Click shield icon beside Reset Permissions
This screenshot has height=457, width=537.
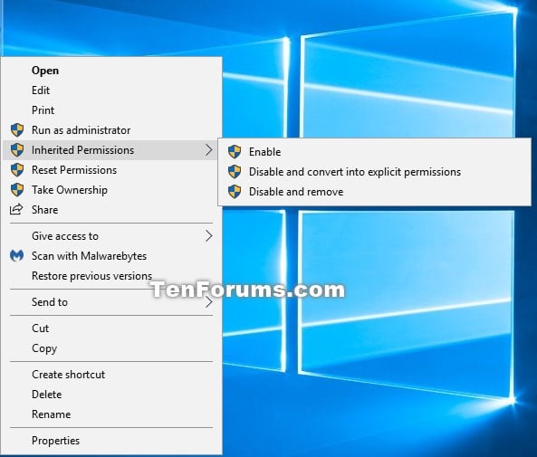(x=17, y=170)
